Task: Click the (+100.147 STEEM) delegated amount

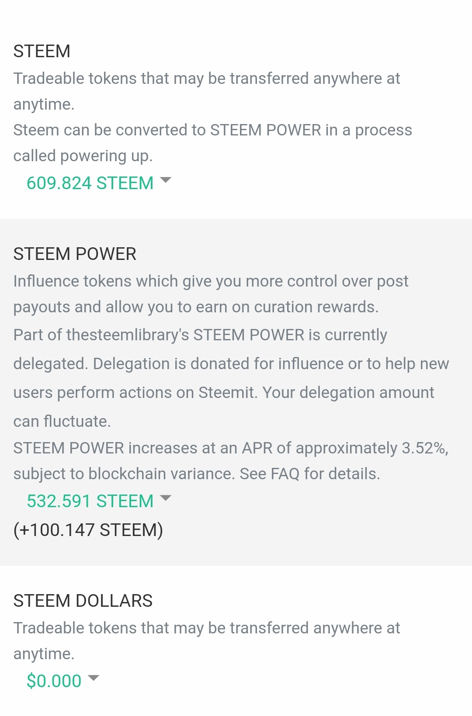Action: 88,530
